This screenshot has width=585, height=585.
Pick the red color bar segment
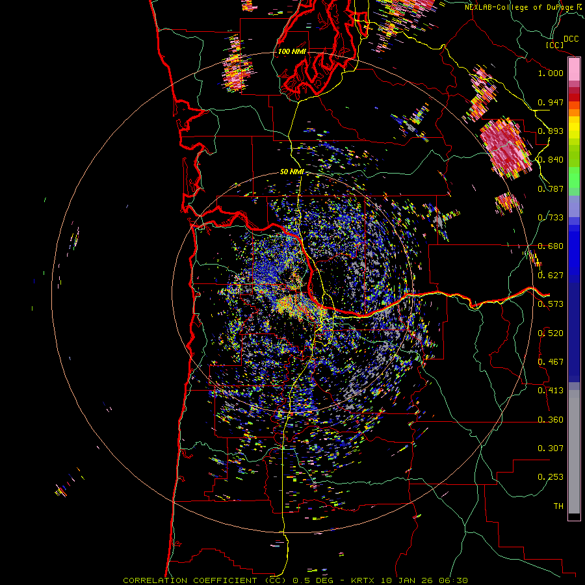[x=574, y=97]
